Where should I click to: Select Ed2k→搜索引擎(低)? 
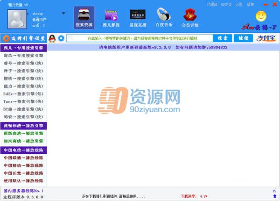coord(24,94)
